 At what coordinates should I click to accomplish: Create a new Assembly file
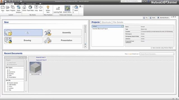pyautogui.click(x=63, y=33)
